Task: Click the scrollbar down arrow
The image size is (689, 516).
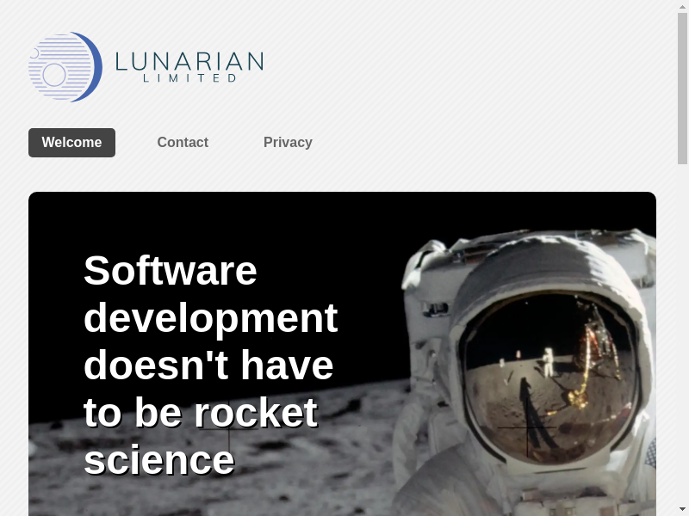Action: (x=682, y=508)
